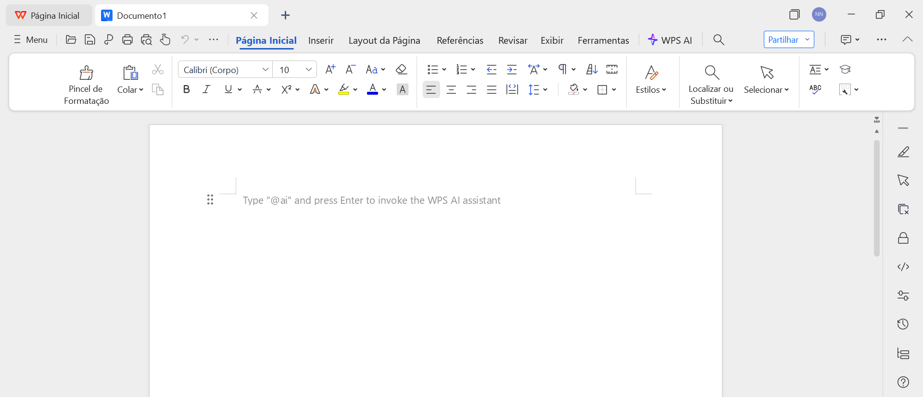Click the Sort A-Z icon
The width and height of the screenshot is (923, 397).
[592, 69]
